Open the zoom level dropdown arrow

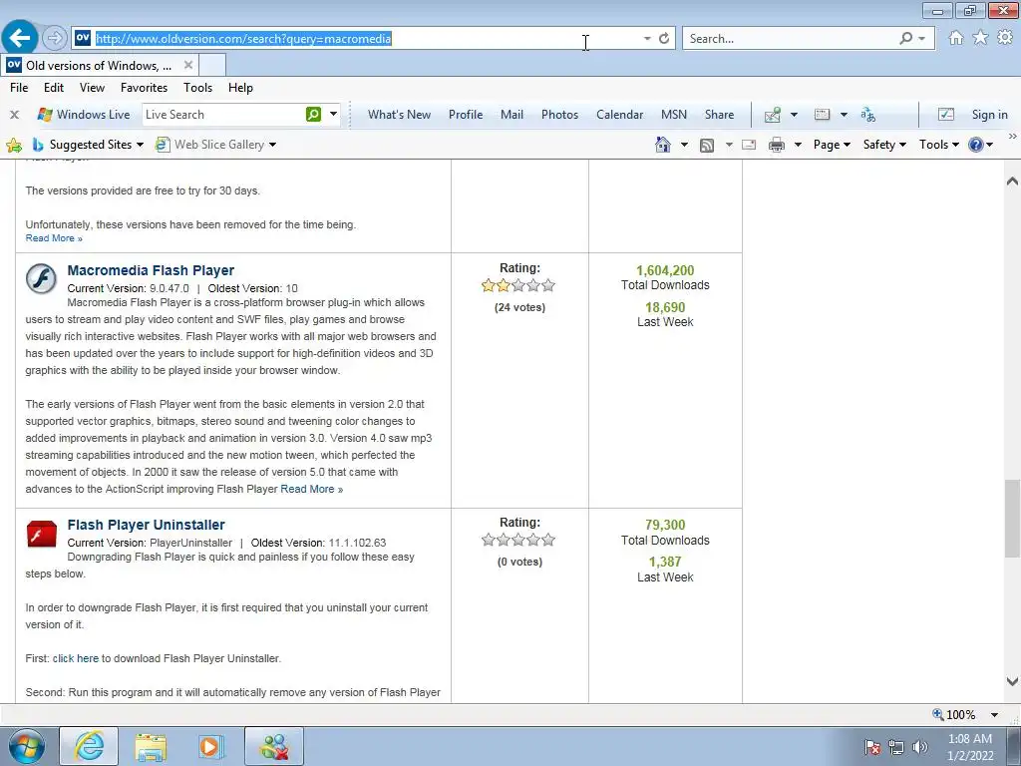coord(994,714)
